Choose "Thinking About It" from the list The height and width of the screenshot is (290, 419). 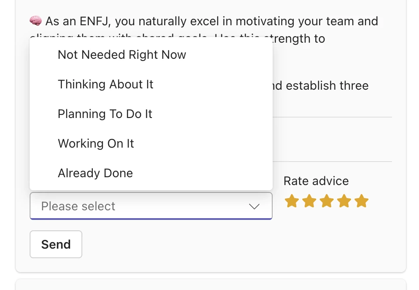105,84
